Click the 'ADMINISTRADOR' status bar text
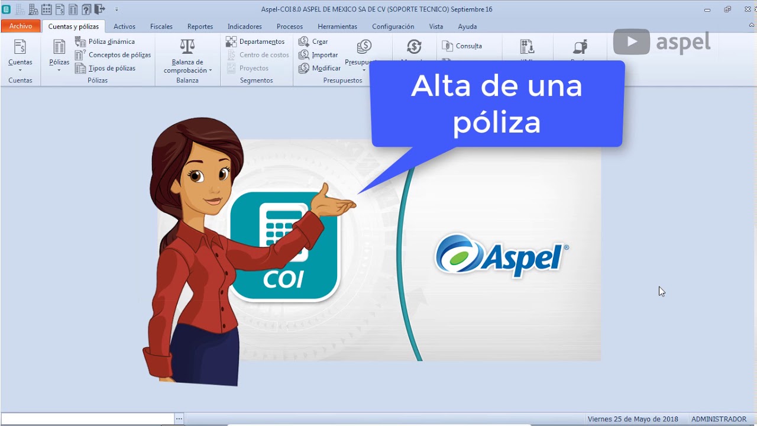The width and height of the screenshot is (757, 426). pos(719,419)
